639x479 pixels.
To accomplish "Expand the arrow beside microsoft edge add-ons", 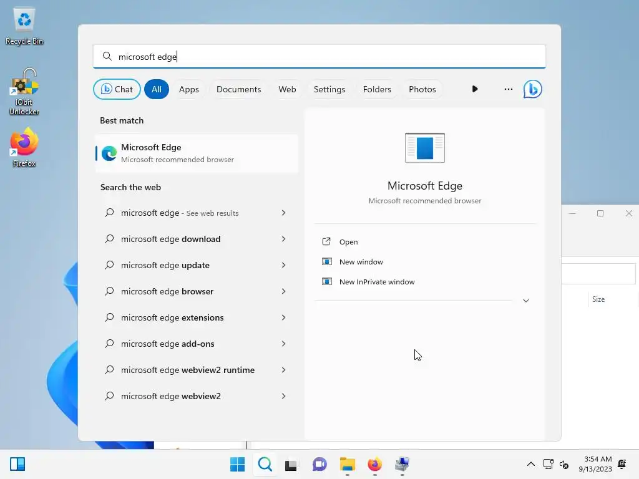I will [x=284, y=344].
